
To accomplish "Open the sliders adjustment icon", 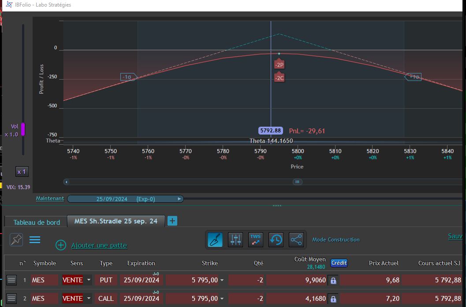I will [x=235, y=240].
